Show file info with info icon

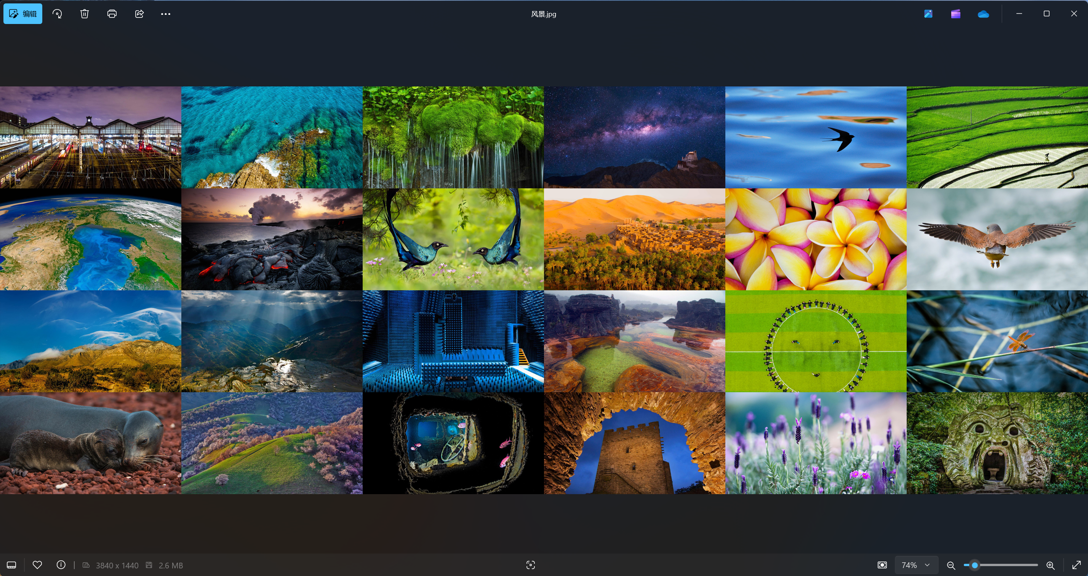coord(61,565)
